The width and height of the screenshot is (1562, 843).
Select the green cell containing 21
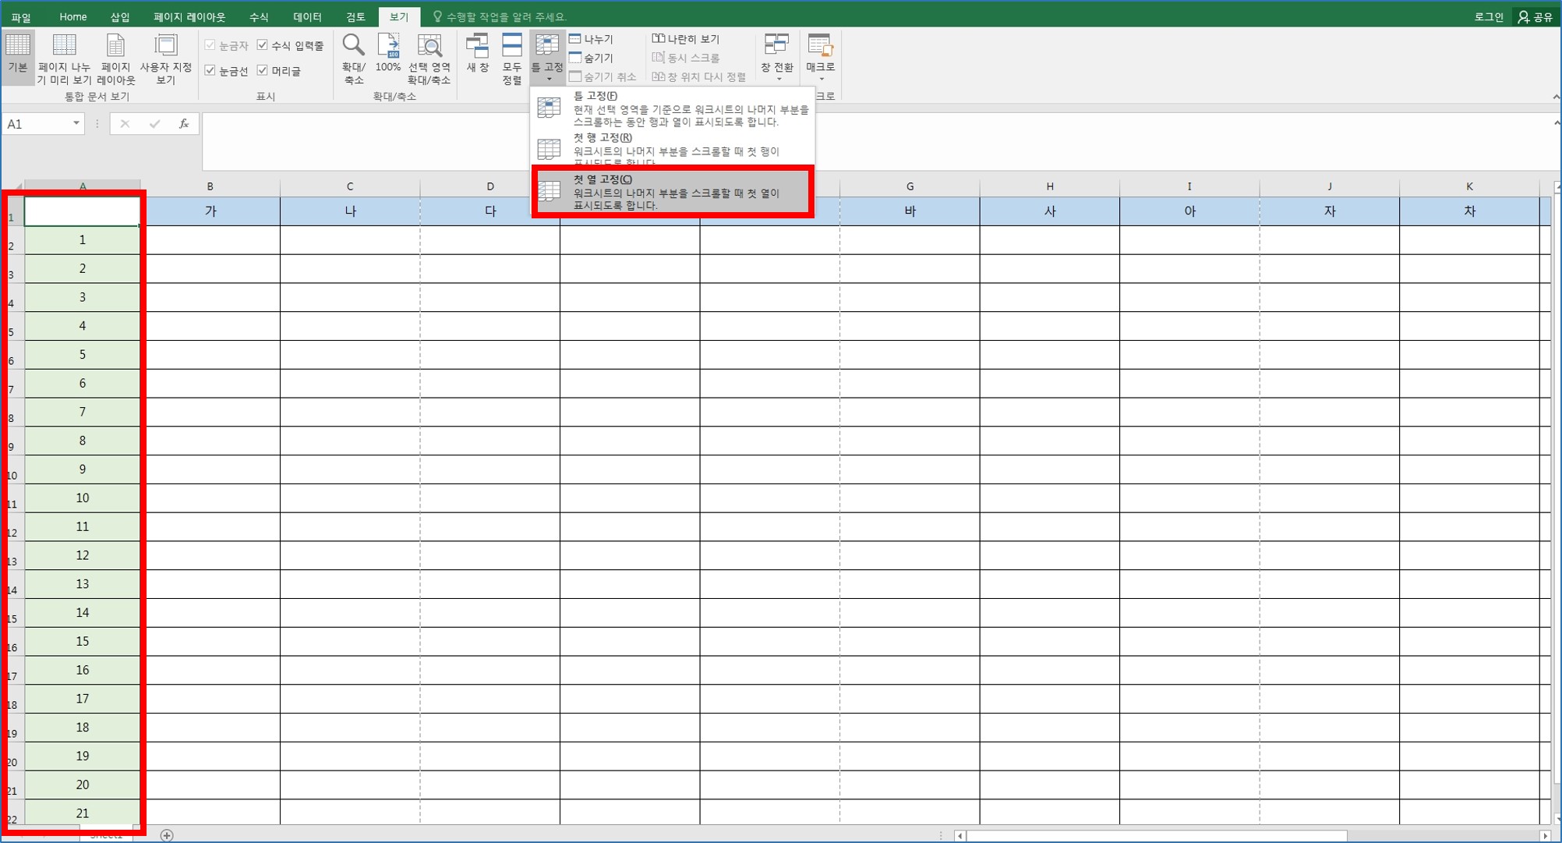tap(83, 813)
